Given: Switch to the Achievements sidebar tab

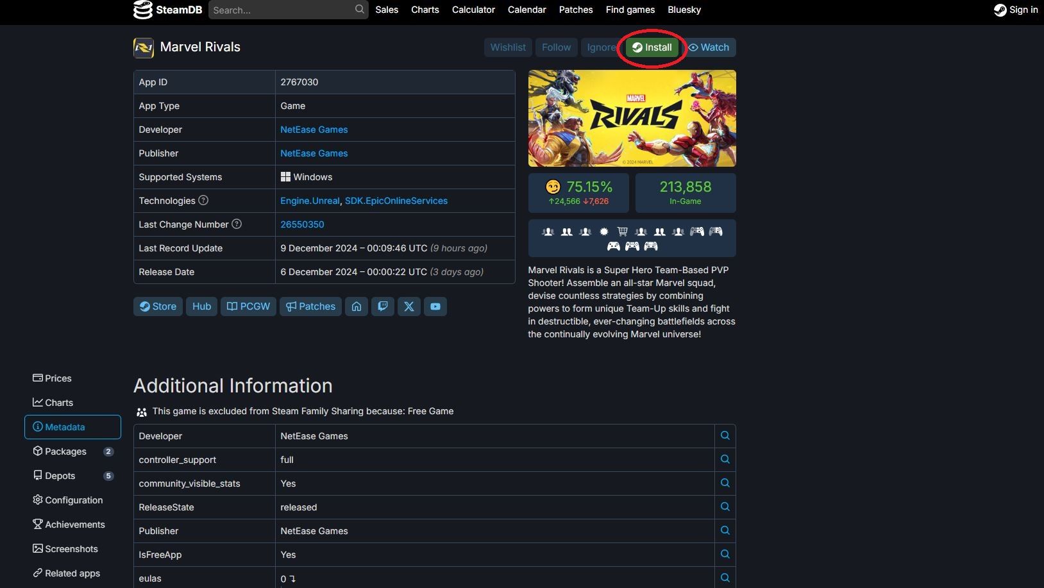Looking at the screenshot, I should [x=74, y=525].
